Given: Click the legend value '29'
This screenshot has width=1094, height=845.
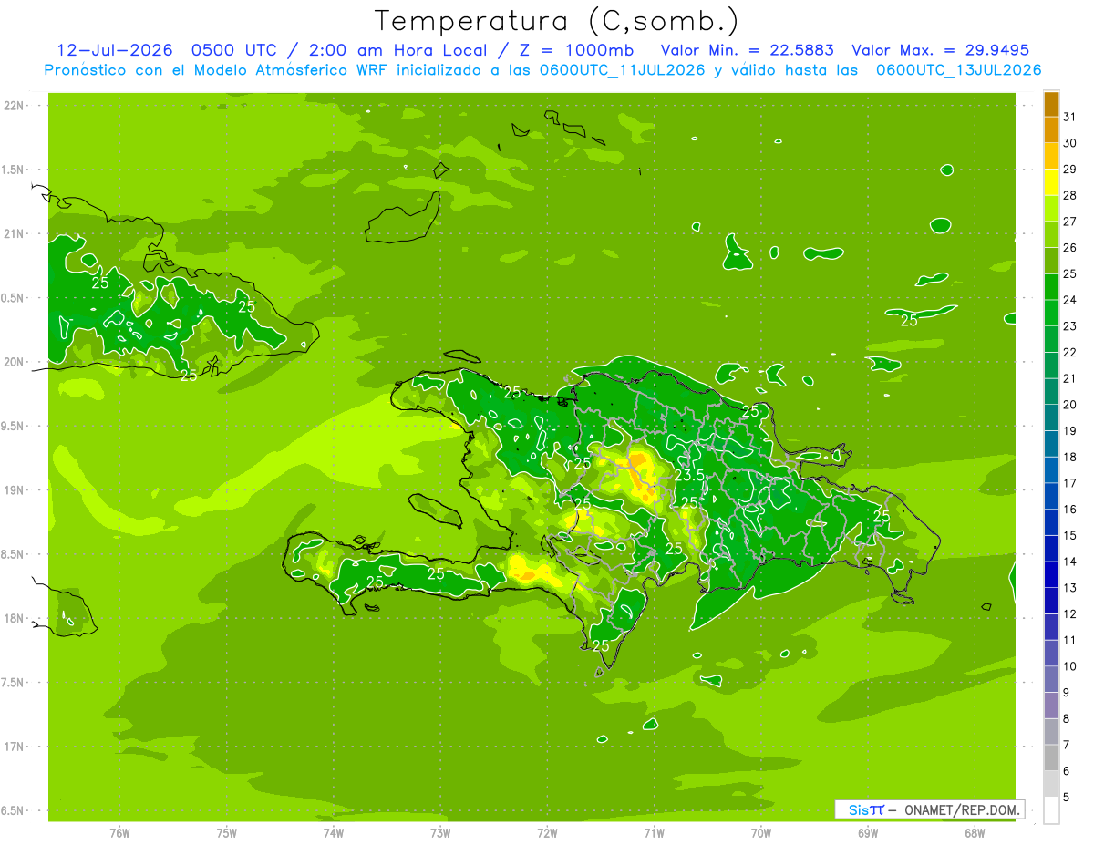Looking at the screenshot, I should 1070,170.
